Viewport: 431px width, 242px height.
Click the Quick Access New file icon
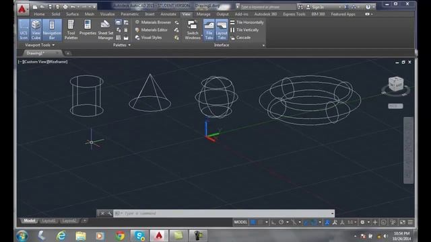(x=35, y=7)
